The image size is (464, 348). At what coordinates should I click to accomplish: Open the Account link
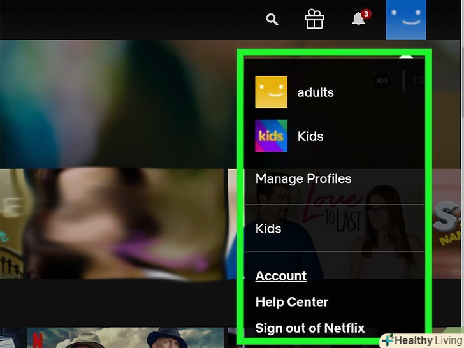click(281, 276)
